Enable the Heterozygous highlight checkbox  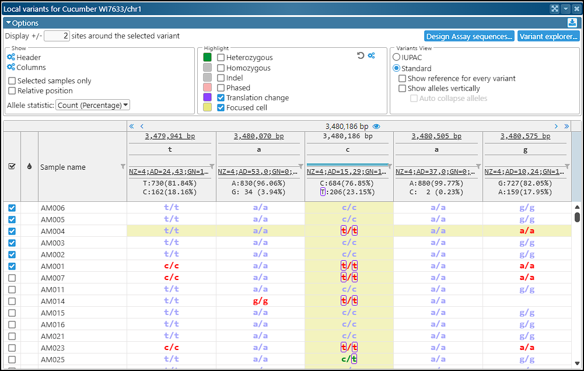[x=221, y=58]
